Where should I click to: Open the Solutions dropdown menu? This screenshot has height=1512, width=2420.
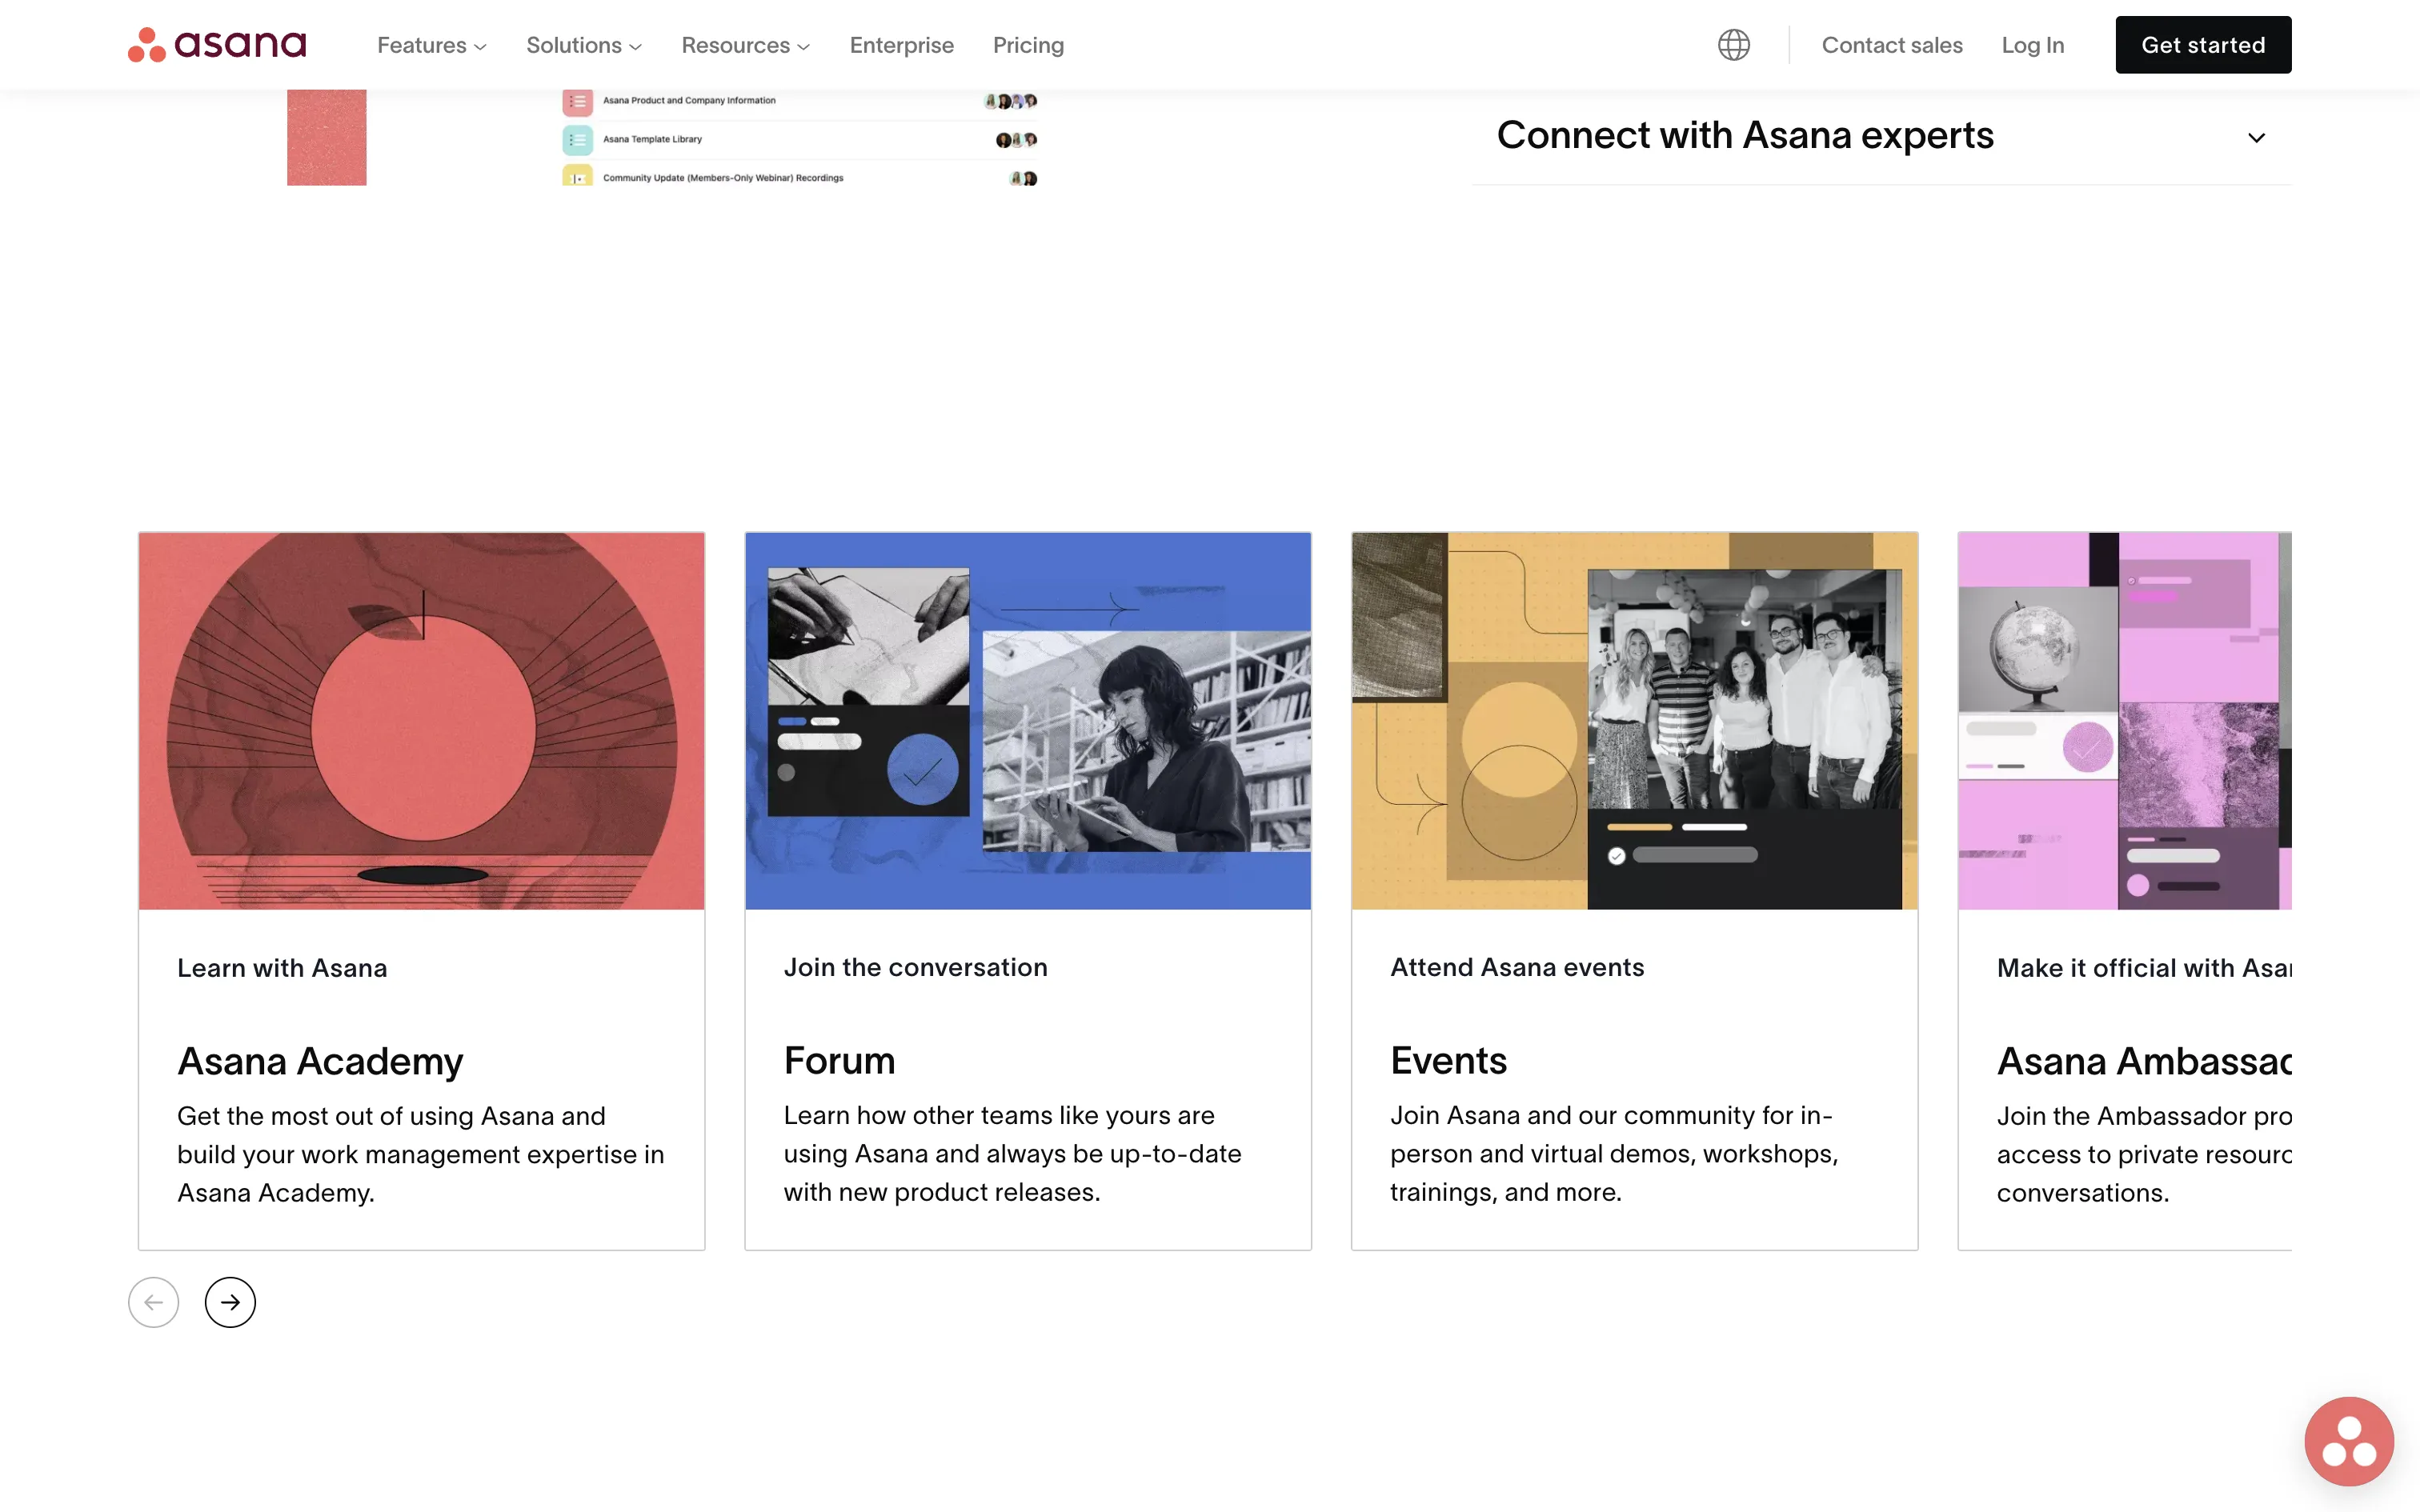coord(583,45)
